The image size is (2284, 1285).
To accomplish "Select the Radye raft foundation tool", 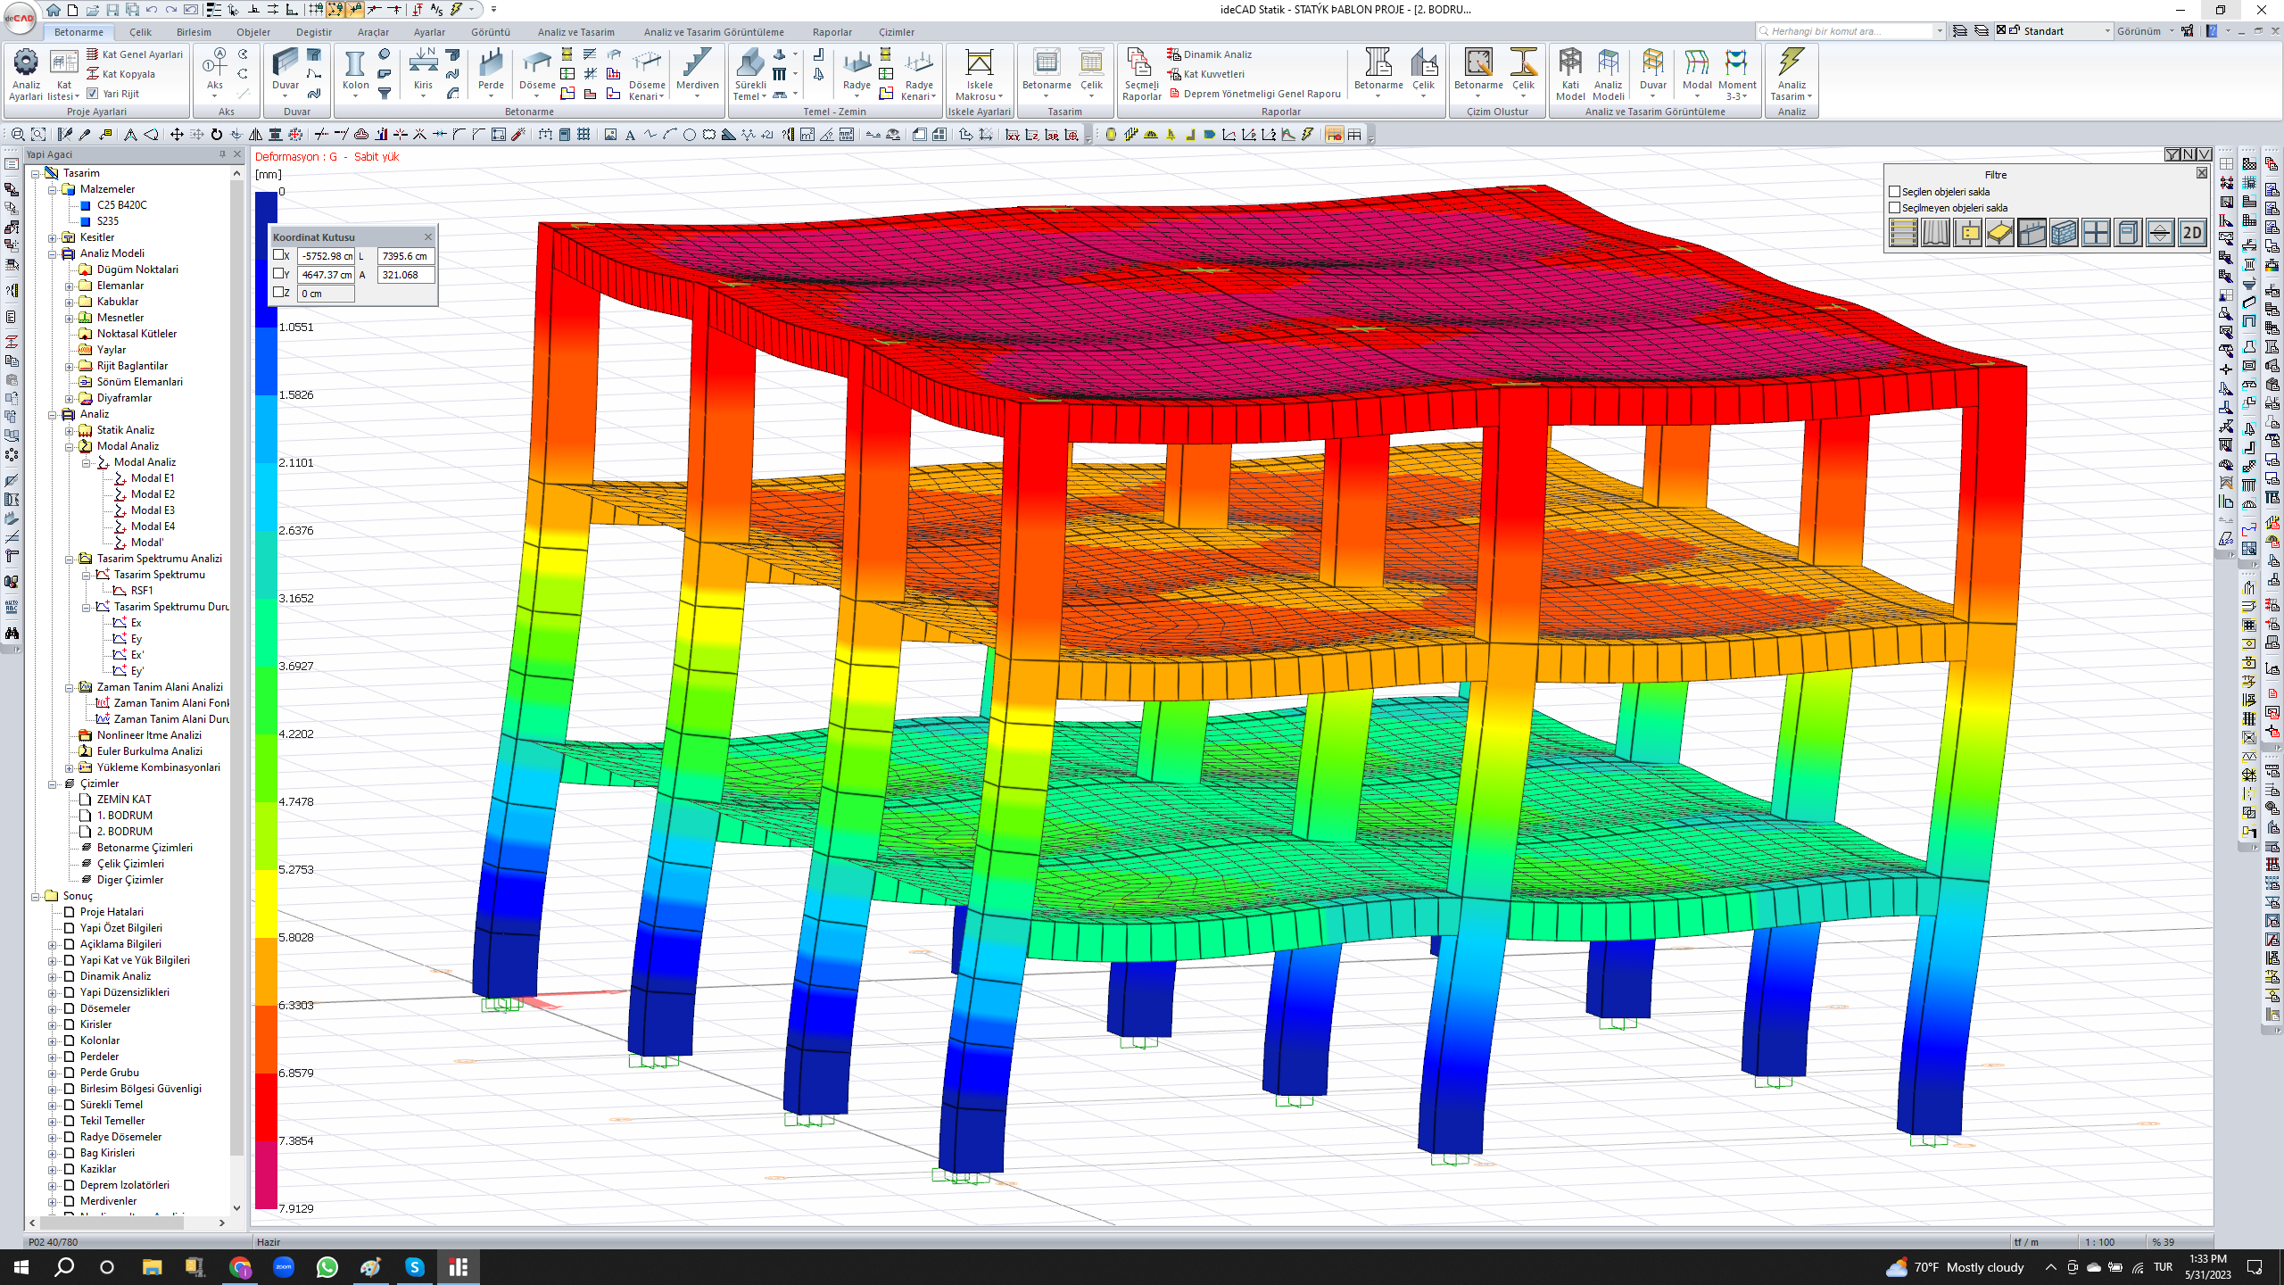I will [x=856, y=71].
